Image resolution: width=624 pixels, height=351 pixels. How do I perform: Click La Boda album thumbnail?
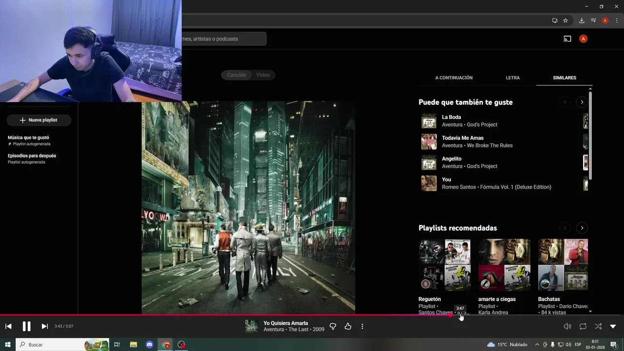tap(429, 121)
